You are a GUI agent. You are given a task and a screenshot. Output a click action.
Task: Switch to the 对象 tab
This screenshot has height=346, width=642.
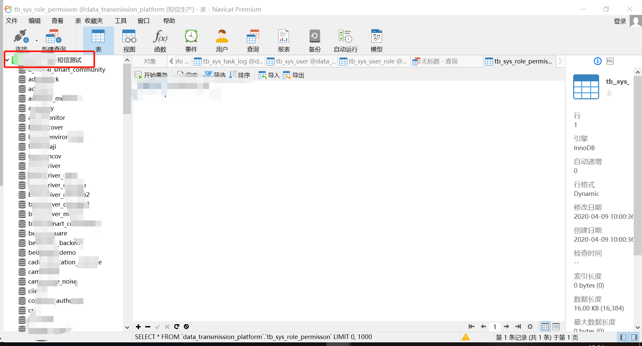(x=150, y=61)
